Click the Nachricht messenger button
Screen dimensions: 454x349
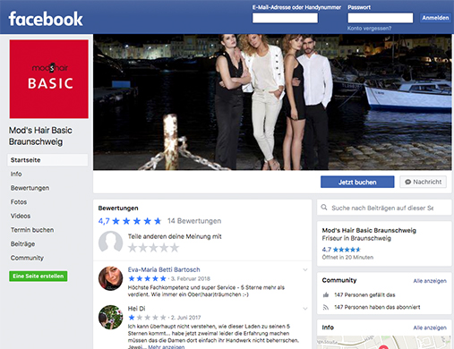coord(423,182)
